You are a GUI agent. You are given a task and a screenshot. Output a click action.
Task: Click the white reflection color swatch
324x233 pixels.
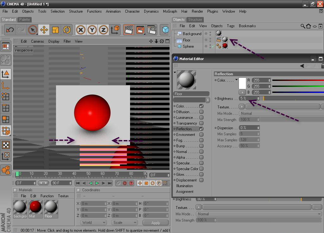[x=242, y=83]
